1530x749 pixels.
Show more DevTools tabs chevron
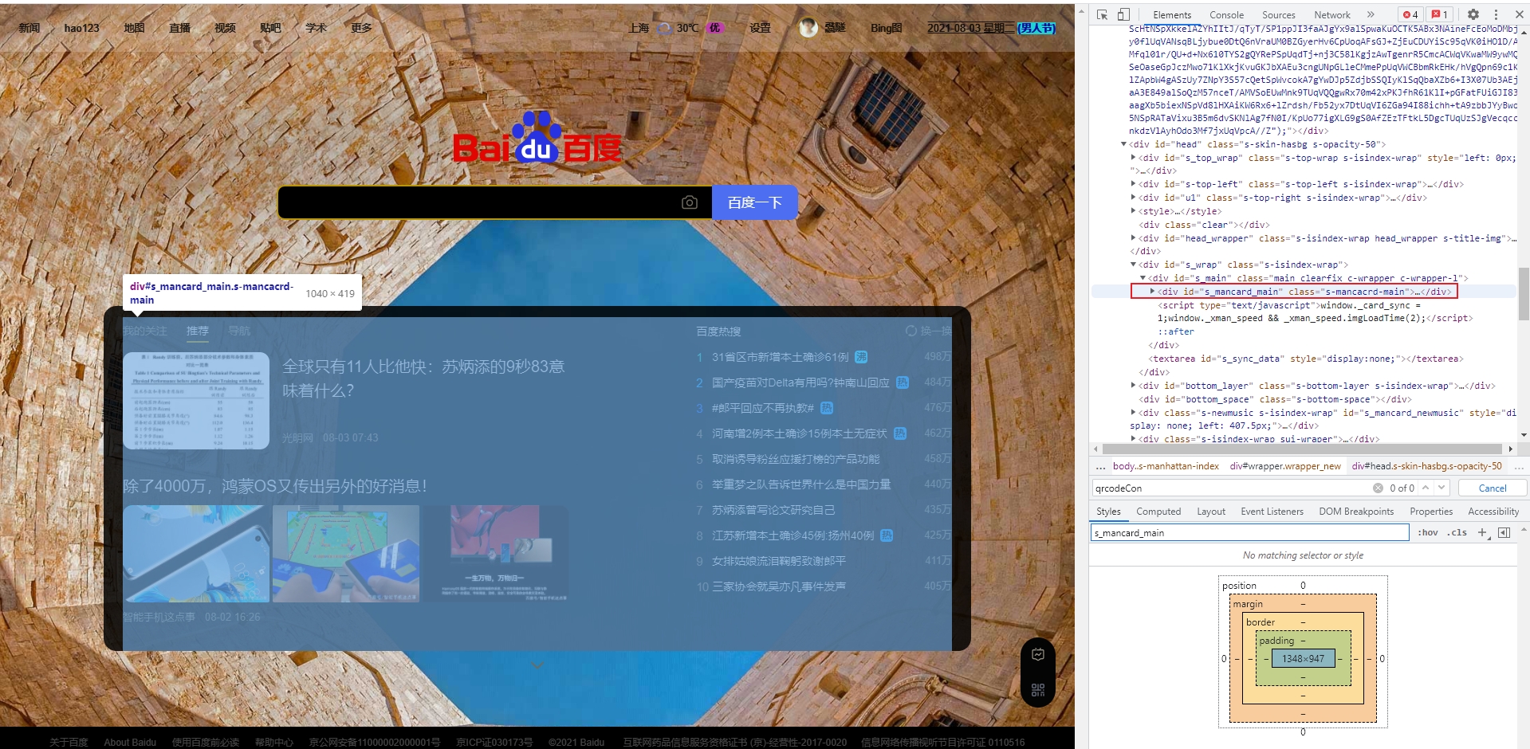(1371, 14)
